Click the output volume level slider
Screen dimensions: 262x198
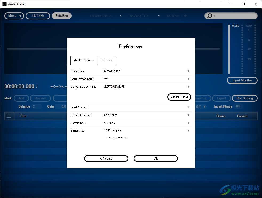click(229, 49)
